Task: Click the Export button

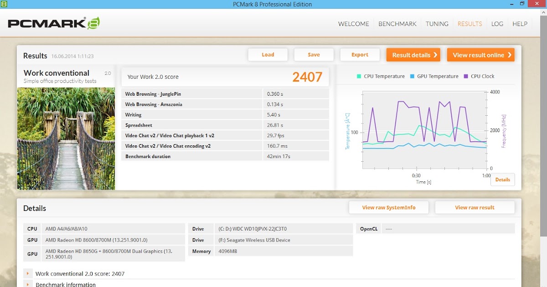Action: point(360,55)
